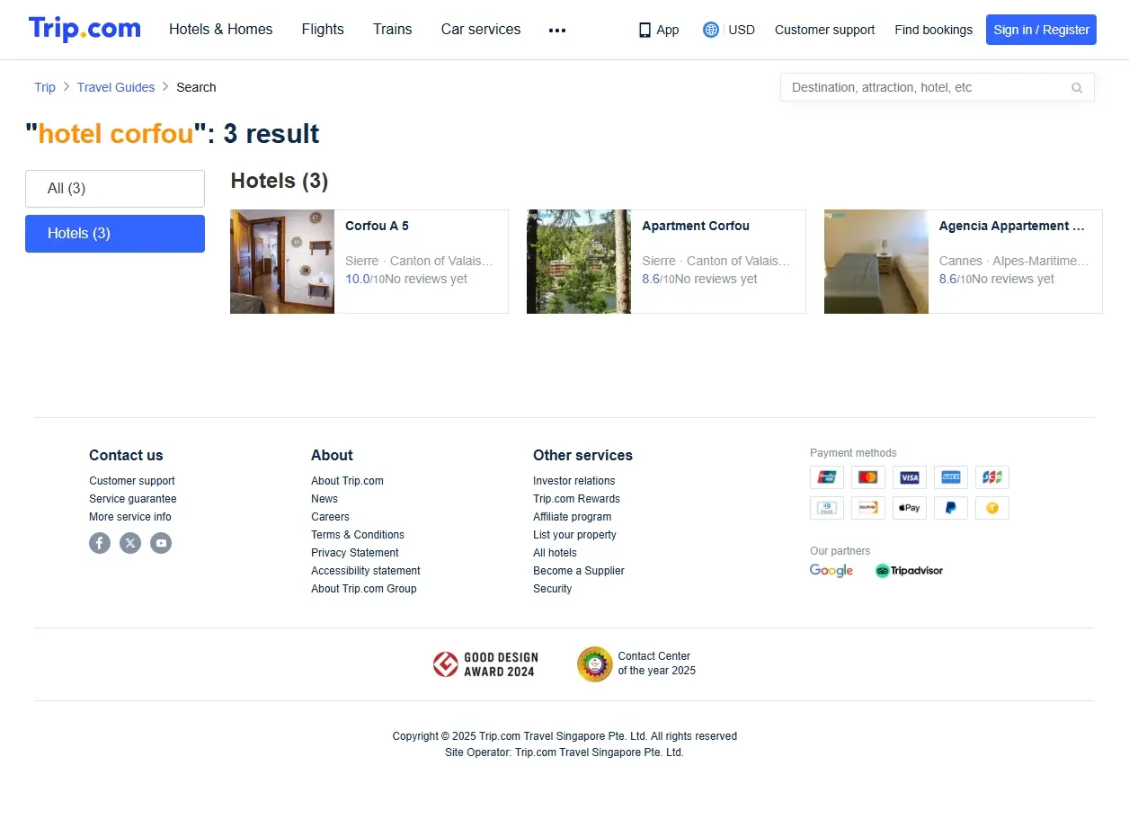The image size is (1129, 828).
Task: Open the Agencia Appartement hotel title
Action: [x=1012, y=226]
